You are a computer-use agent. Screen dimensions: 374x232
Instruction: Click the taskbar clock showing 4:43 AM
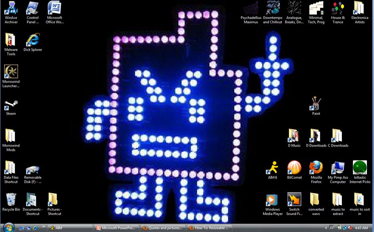(x=361, y=228)
